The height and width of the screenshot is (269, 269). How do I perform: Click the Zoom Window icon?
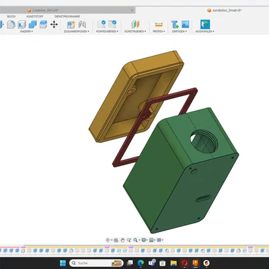click(x=128, y=240)
